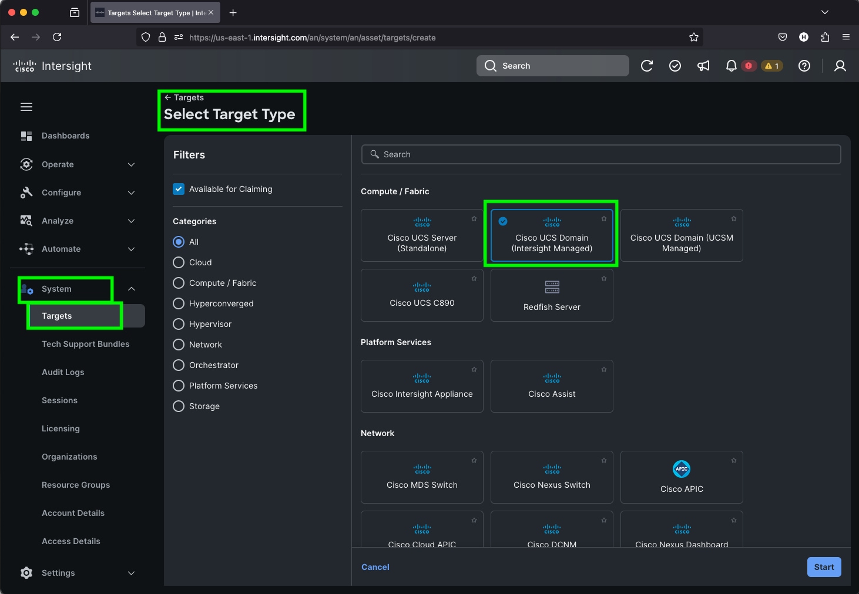
Task: Choose the Cisco APIC target card
Action: (x=682, y=477)
